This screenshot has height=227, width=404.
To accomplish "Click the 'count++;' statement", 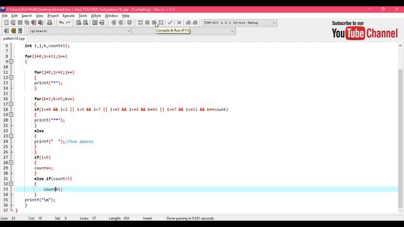I will (x=44, y=168).
